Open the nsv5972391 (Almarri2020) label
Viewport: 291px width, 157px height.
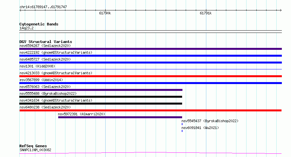click(81, 114)
